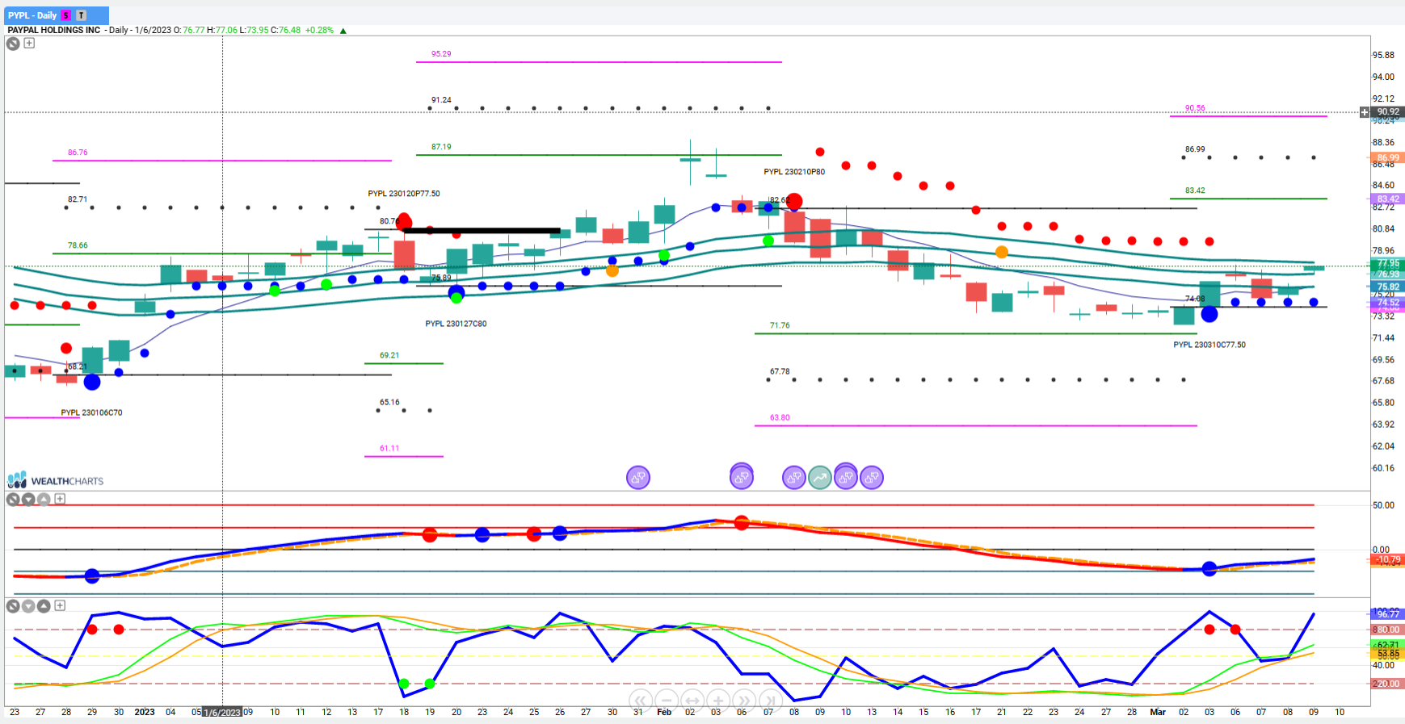Toggle the hide icon of the stochastic pane
The height and width of the screenshot is (724, 1405).
pos(13,606)
